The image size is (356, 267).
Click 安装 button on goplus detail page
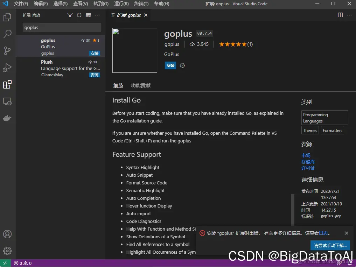pyautogui.click(x=170, y=65)
